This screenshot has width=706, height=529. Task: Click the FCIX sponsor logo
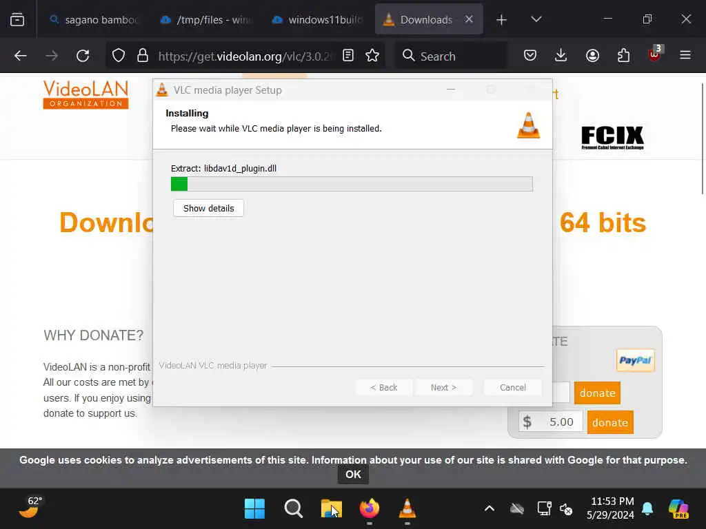click(612, 138)
